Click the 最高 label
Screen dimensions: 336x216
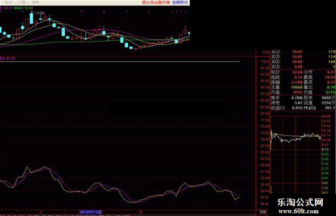pos(308,77)
